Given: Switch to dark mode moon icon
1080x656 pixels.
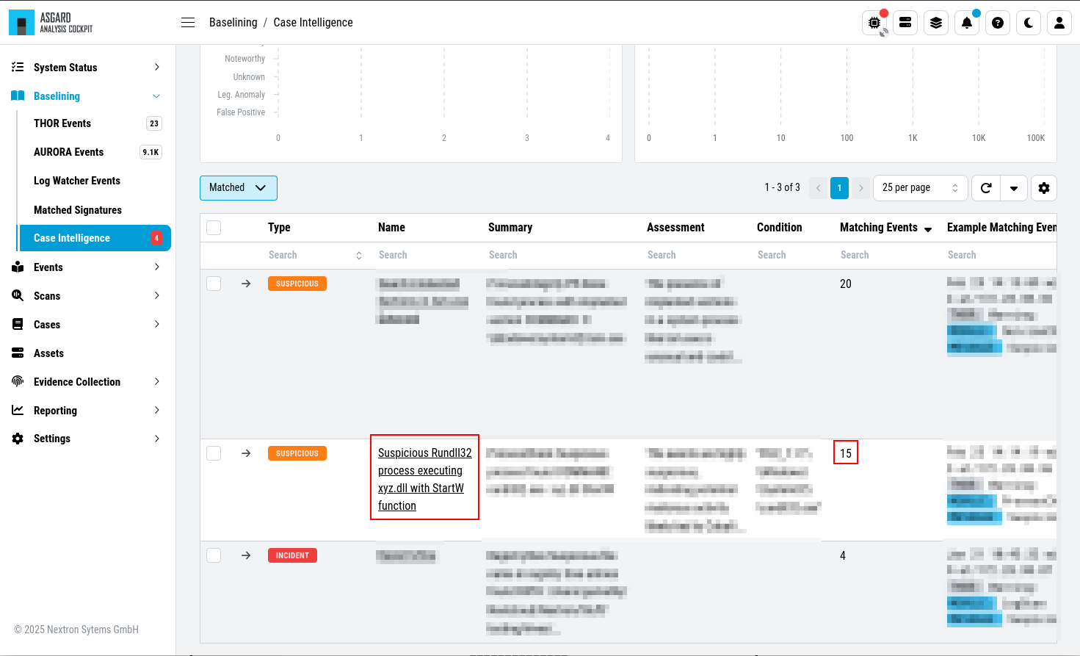Looking at the screenshot, I should (x=1029, y=23).
